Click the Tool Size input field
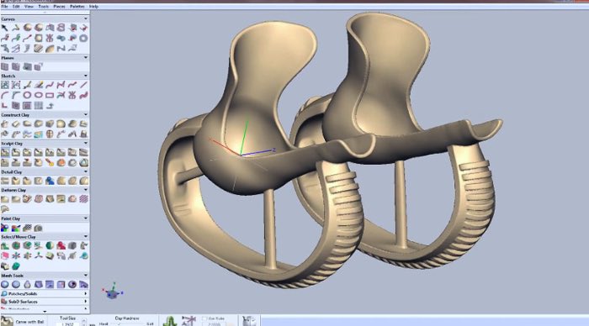 tap(67, 323)
